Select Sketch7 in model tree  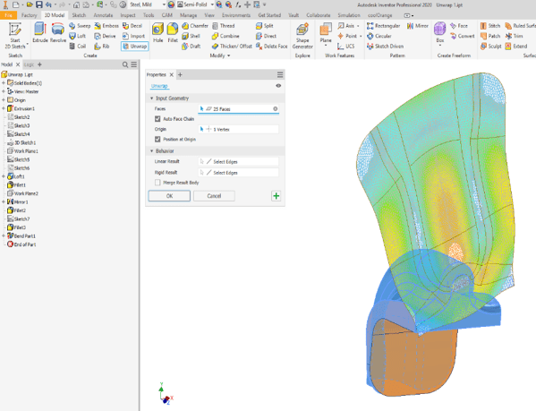point(19,218)
